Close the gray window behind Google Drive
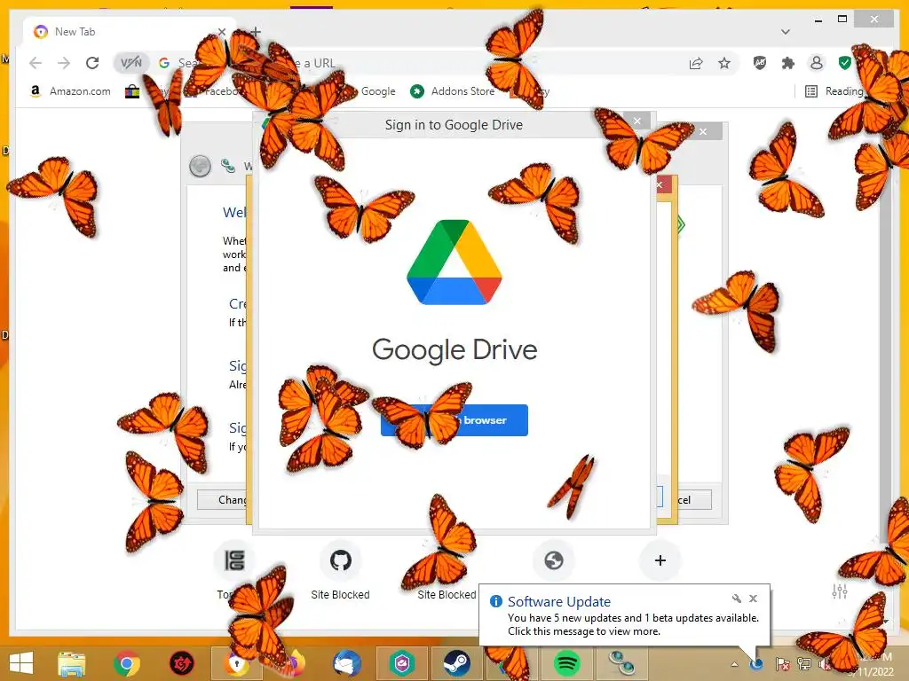The width and height of the screenshot is (909, 681). click(703, 132)
